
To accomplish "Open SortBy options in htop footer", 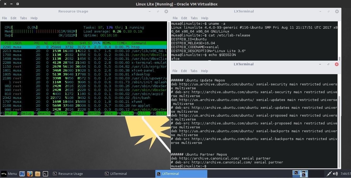I will [x=94, y=113].
